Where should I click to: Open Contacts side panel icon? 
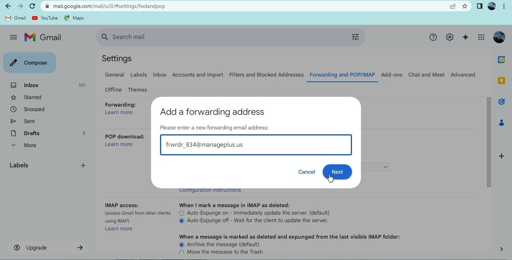pos(501,123)
